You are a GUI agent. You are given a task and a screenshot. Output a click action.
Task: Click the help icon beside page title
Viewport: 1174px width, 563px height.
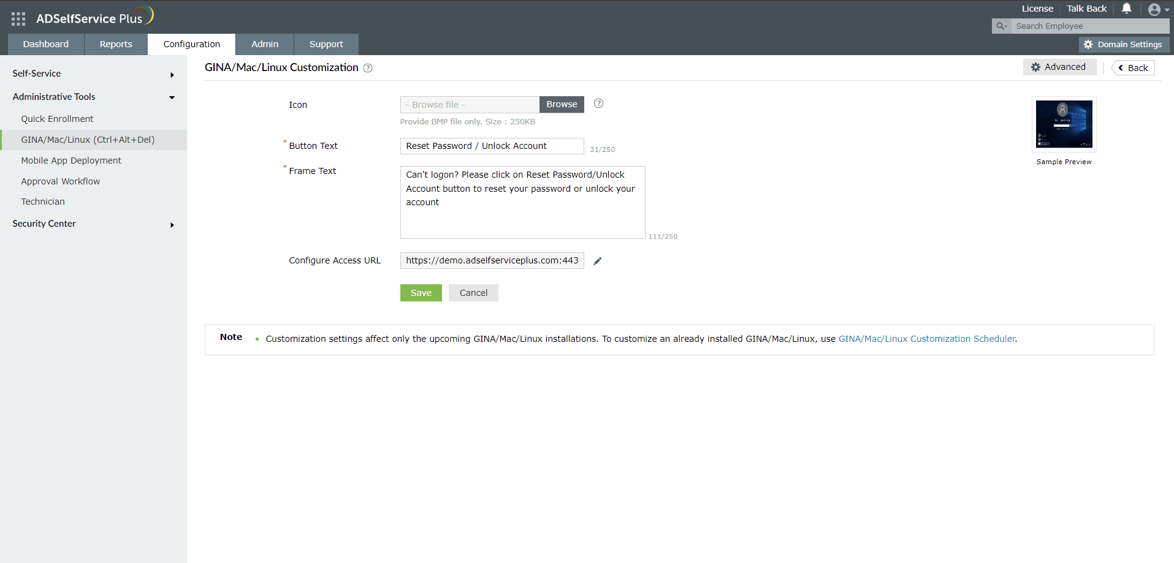click(x=368, y=68)
